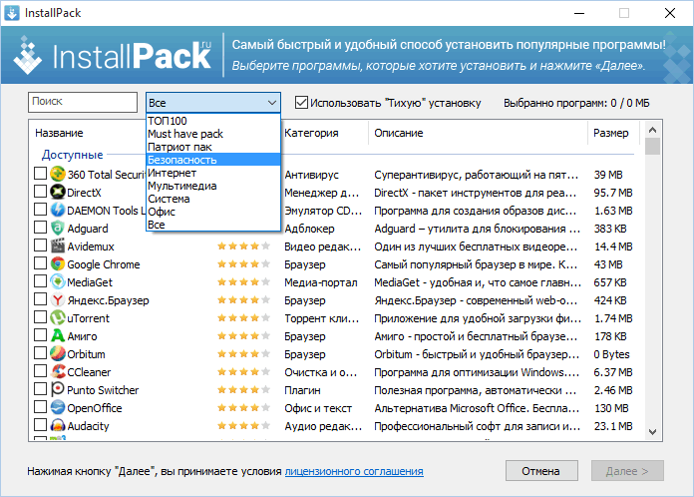This screenshot has height=497, width=694.
Task: Choose Мультимедиа in the category list
Action: [213, 186]
